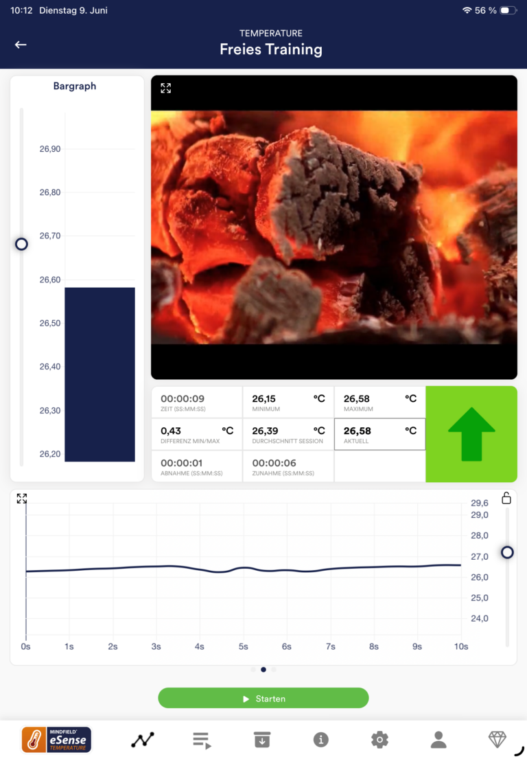527x759 pixels.
Task: Open the info icon tab
Action: [x=321, y=740]
